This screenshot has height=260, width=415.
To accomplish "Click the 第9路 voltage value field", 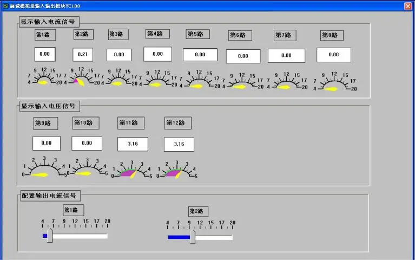I will [47, 143].
